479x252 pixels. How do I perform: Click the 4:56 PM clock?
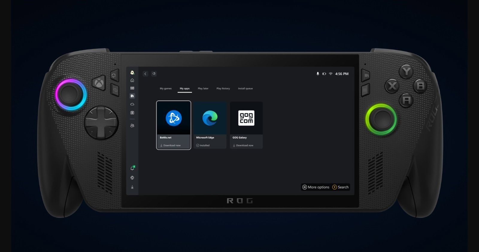[342, 74]
